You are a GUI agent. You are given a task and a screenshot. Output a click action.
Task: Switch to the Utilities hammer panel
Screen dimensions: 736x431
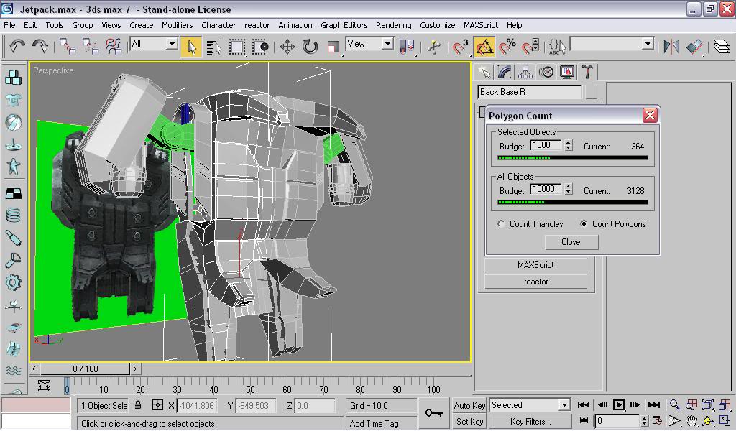click(x=587, y=72)
